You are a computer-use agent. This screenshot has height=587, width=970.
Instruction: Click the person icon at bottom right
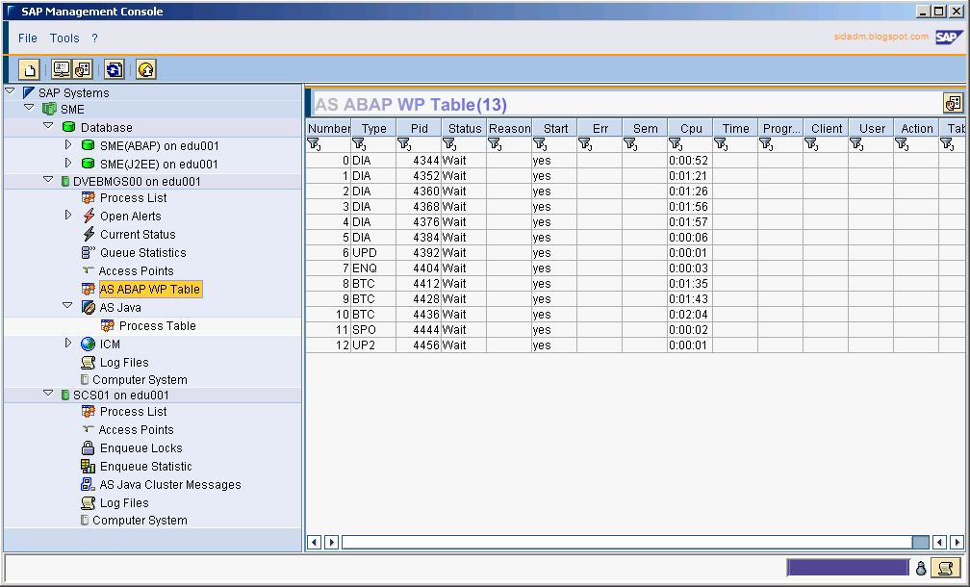[945, 568]
